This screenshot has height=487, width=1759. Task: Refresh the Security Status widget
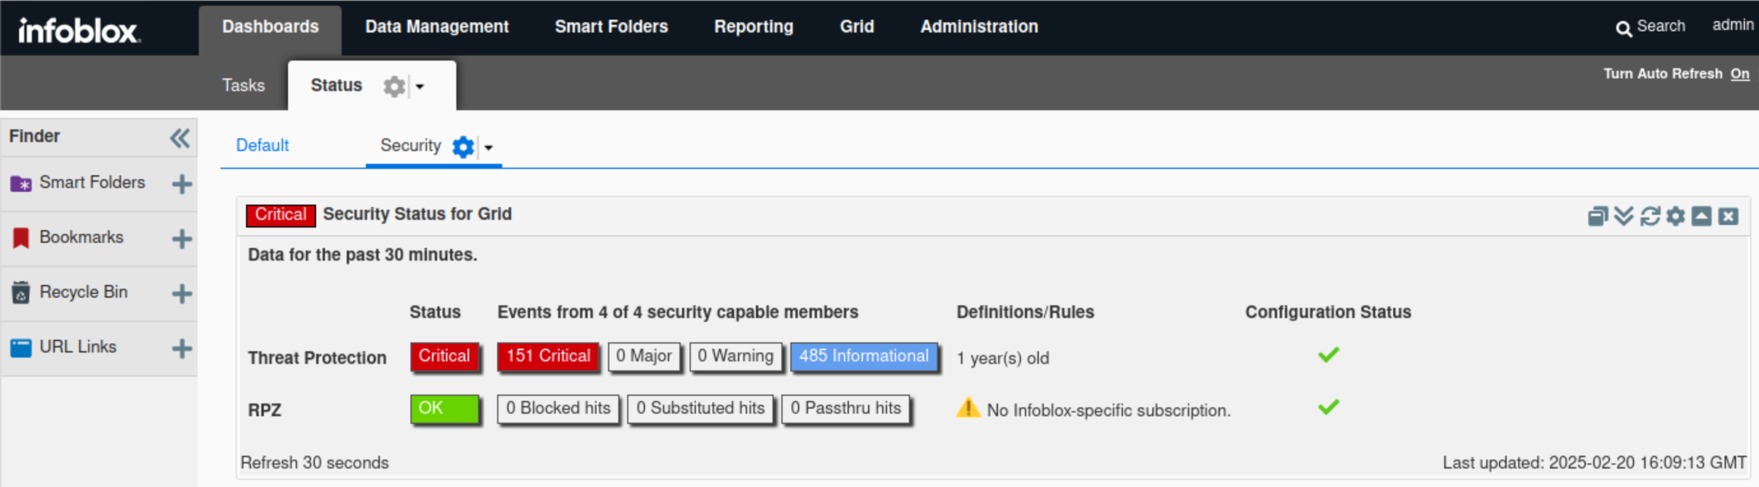click(1650, 216)
